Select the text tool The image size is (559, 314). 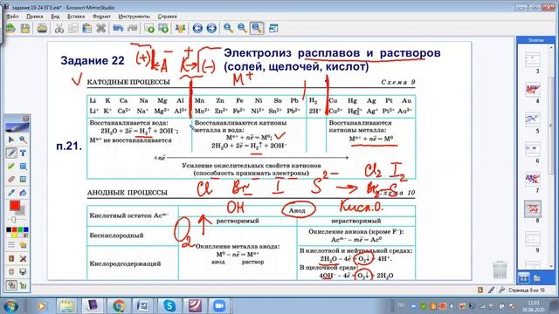[x=23, y=154]
